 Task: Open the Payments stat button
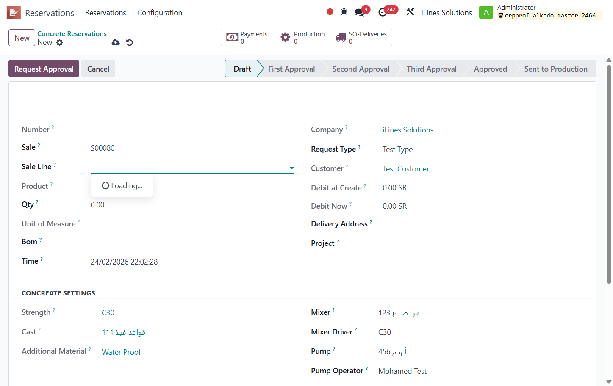248,37
